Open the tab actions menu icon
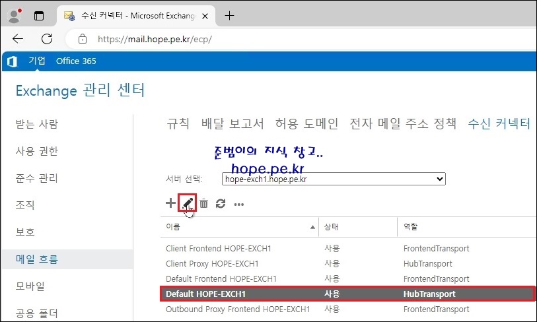Image resolution: width=537 pixels, height=322 pixels. 39,16
